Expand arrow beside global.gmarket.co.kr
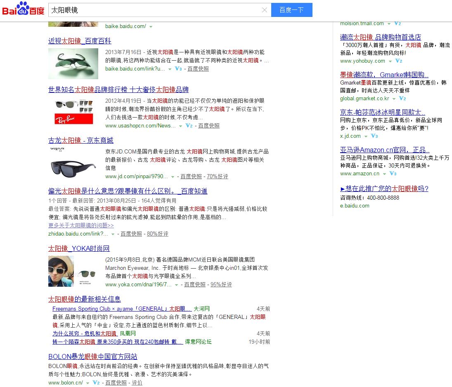 click(394, 99)
